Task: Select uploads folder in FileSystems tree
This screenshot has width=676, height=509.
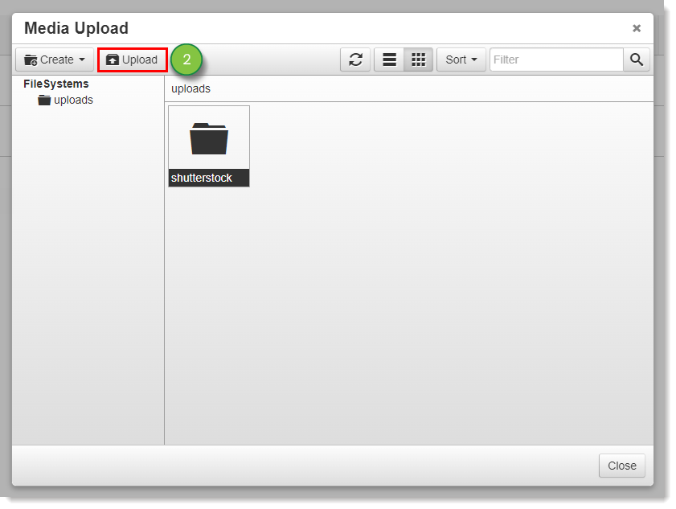Action: (66, 100)
